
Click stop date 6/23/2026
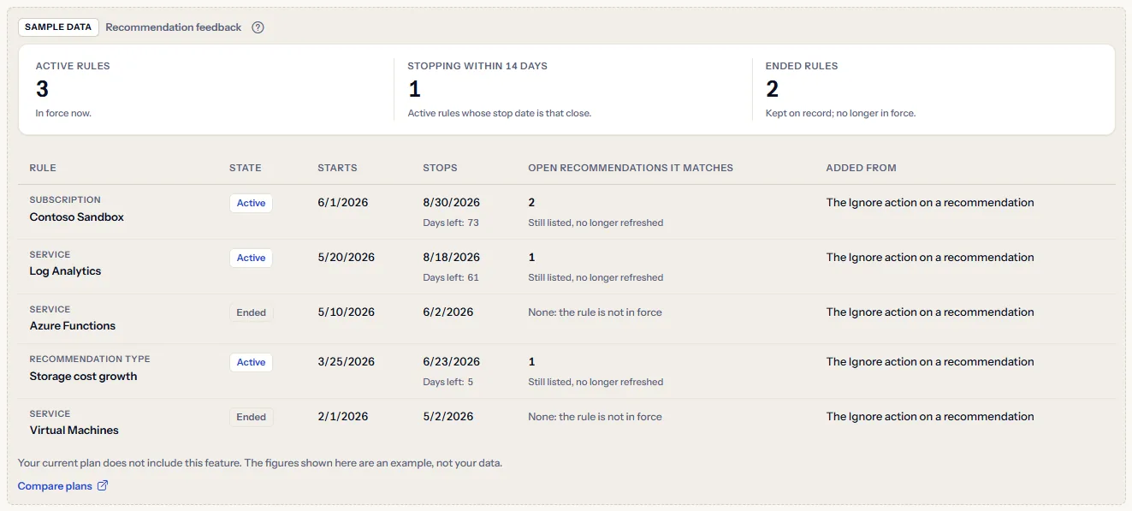452,362
